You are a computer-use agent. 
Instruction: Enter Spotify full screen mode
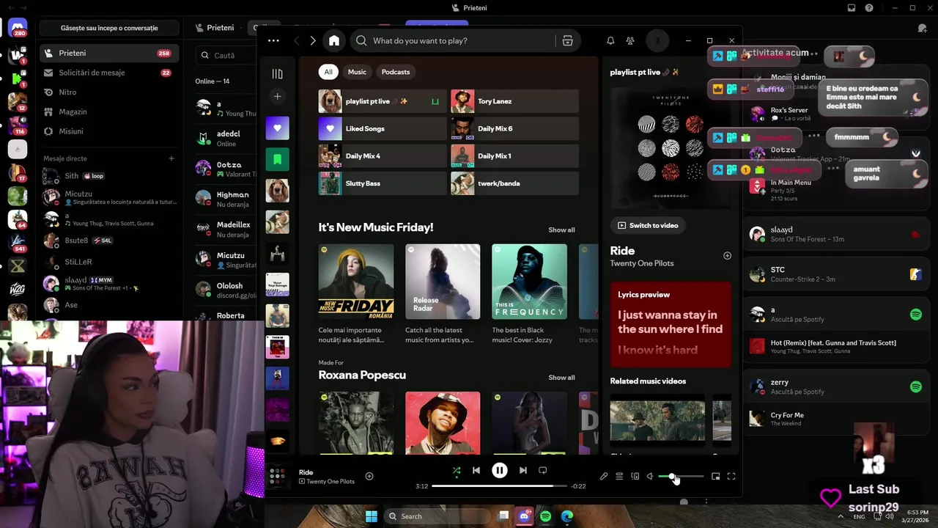point(731,476)
